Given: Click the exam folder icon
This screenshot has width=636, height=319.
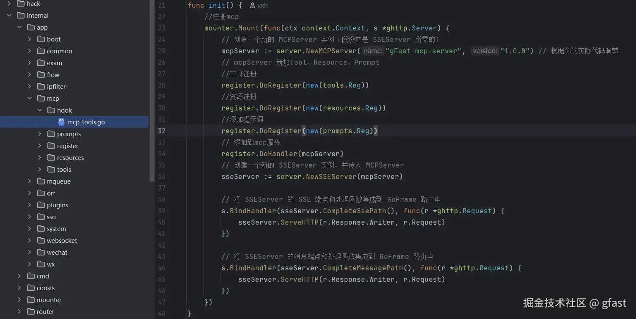Looking at the screenshot, I should click(41, 63).
